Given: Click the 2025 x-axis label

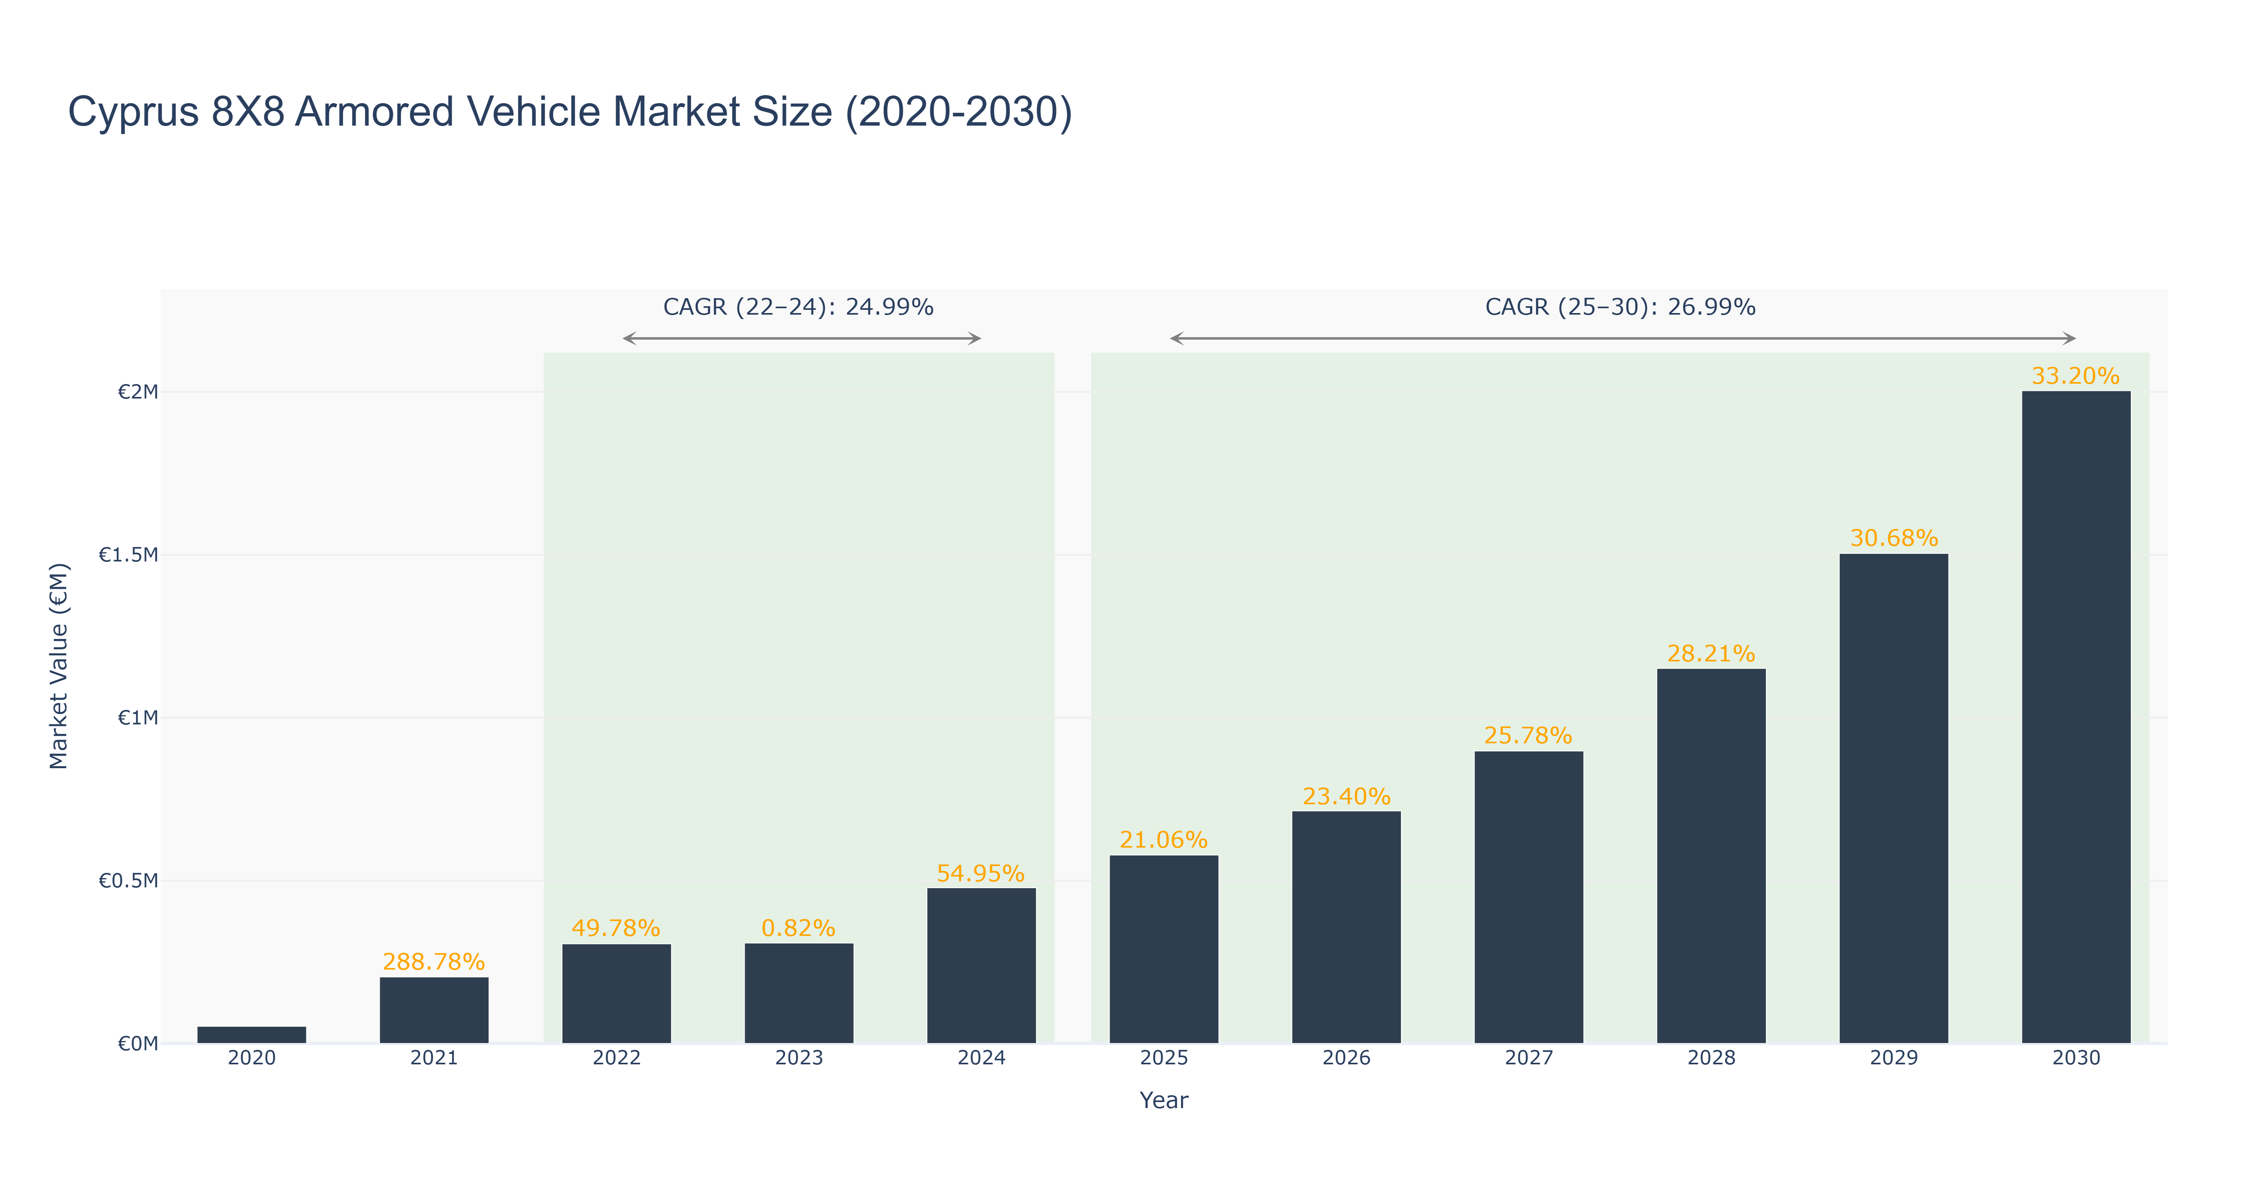Looking at the screenshot, I should [1163, 1058].
